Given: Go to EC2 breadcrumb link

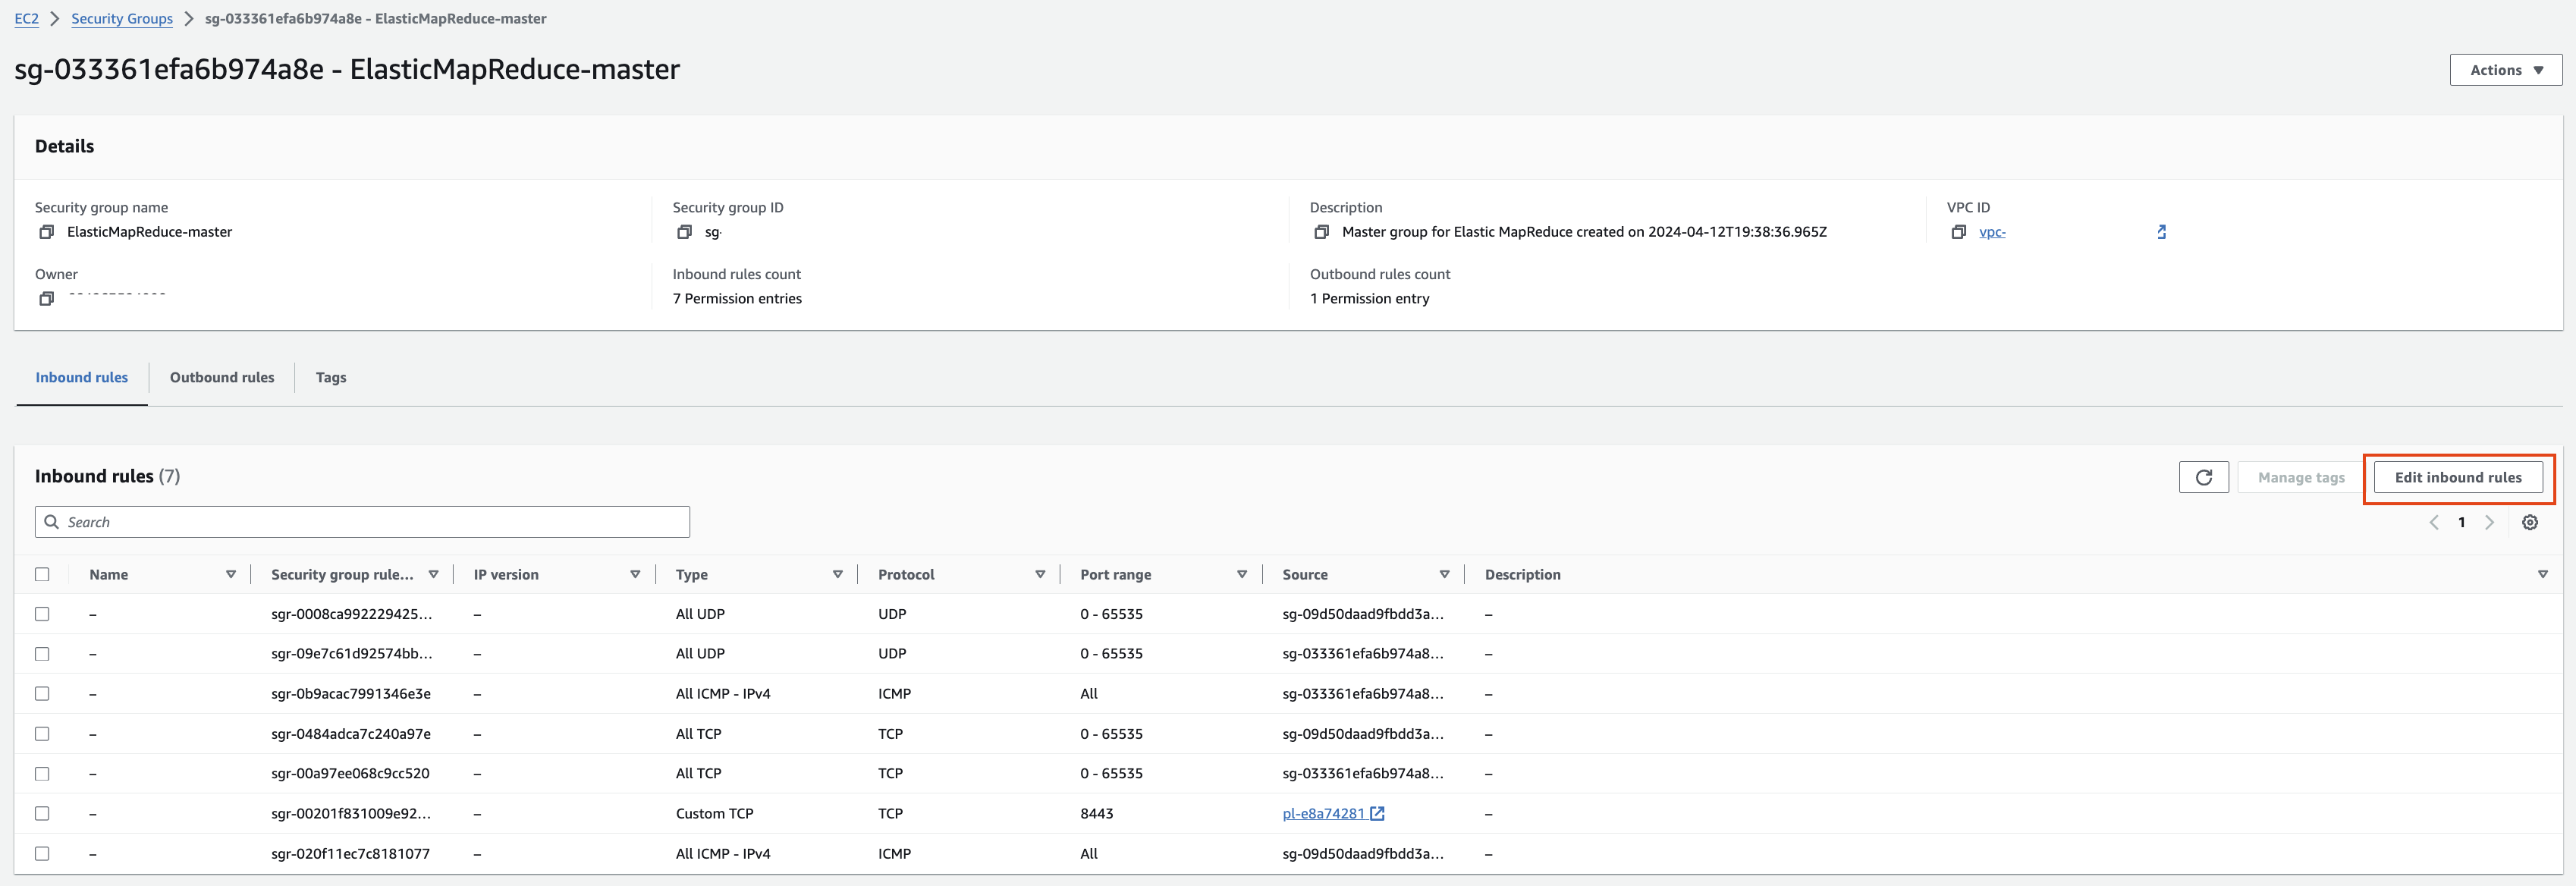Looking at the screenshot, I should coord(26,18).
